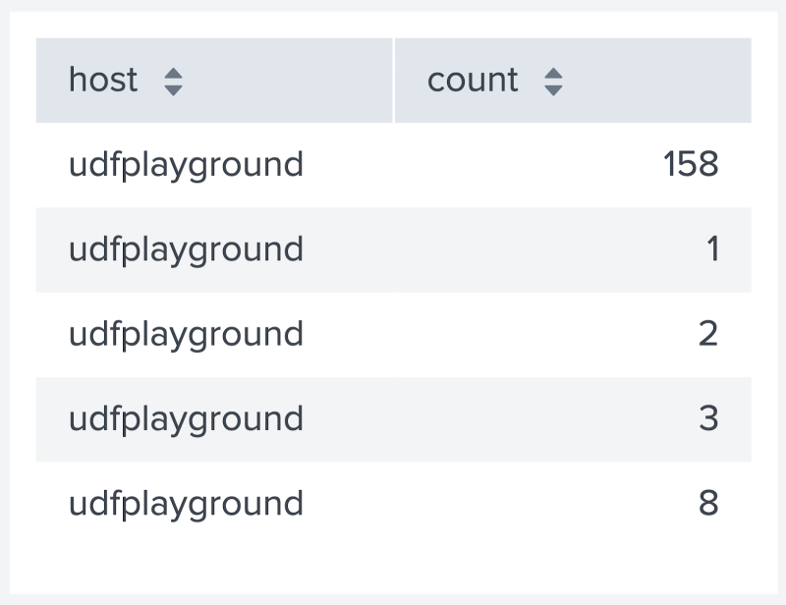Select udfplayground in the row with count 2
Screen dimensions: 786x605
[x=186, y=335]
